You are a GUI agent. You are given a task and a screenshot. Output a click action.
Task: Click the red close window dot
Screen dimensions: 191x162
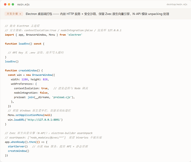(x=5, y=5)
